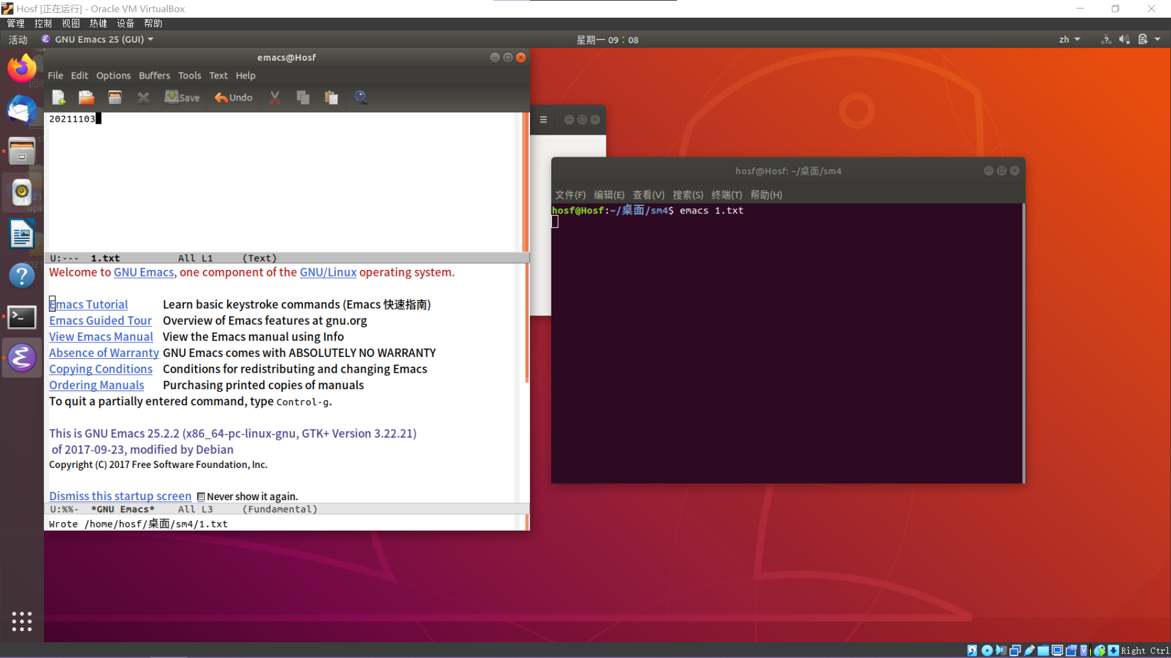Screen dimensions: 1171x658
Task: Open VirtualBox 视图 menu
Action: point(71,23)
